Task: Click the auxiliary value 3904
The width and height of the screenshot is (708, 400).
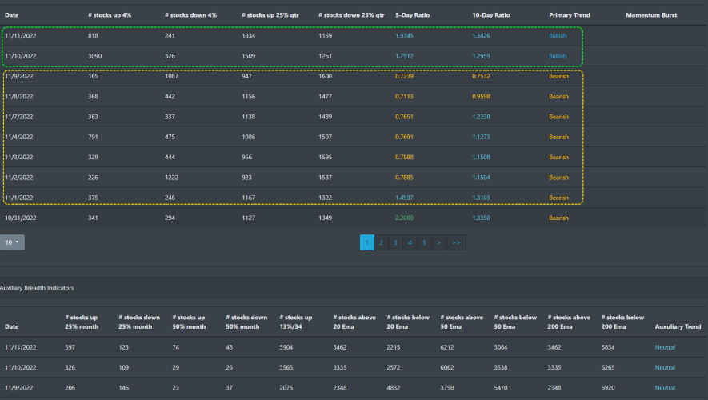Action: [x=286, y=347]
